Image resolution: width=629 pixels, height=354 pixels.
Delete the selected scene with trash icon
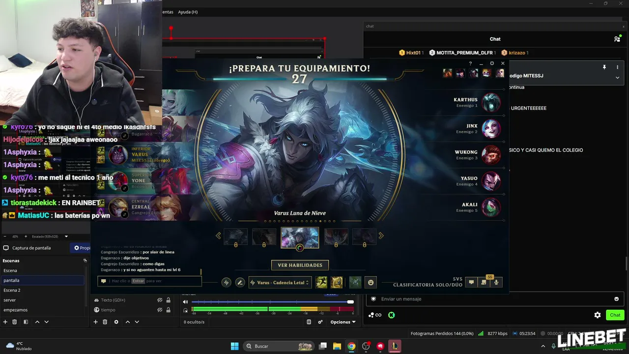[x=15, y=322]
